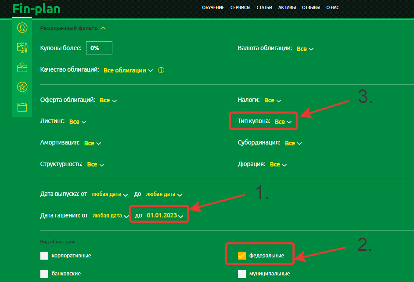Open the ОТЗЫВЫ link in navigation
This screenshot has width=414, height=282.
coord(311,7)
